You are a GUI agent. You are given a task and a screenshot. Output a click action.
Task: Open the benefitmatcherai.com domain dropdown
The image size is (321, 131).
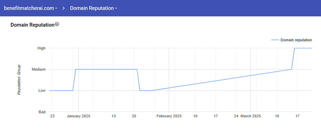pos(31,8)
